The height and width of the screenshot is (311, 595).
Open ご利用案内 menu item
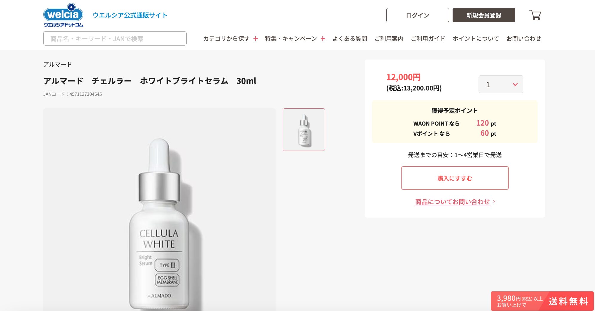[x=389, y=38]
